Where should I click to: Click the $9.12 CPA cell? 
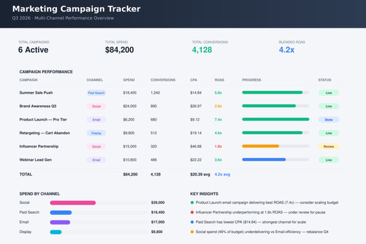(195, 119)
